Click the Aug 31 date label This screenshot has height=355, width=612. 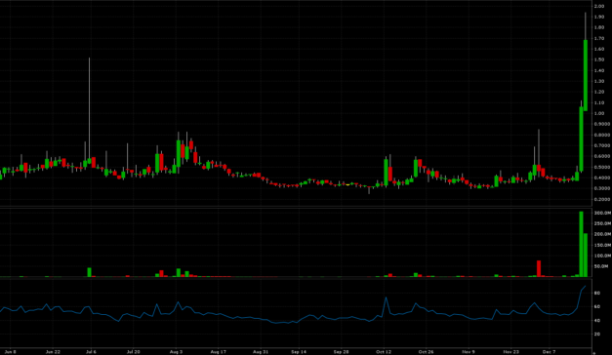[261, 352]
